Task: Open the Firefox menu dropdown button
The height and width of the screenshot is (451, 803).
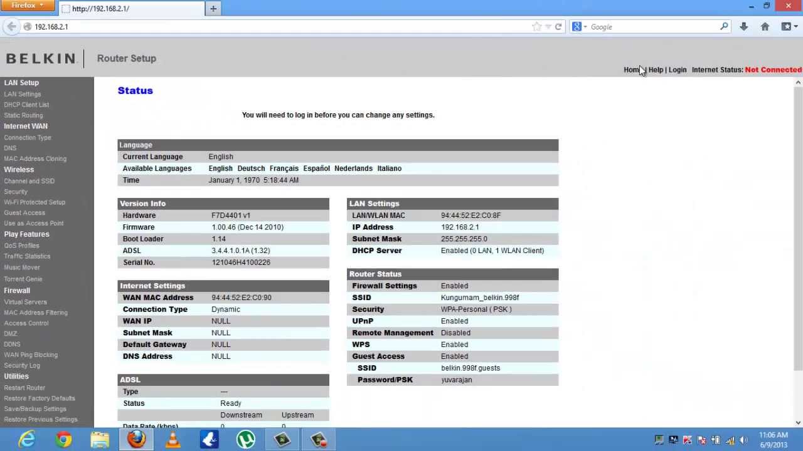Action: (28, 6)
